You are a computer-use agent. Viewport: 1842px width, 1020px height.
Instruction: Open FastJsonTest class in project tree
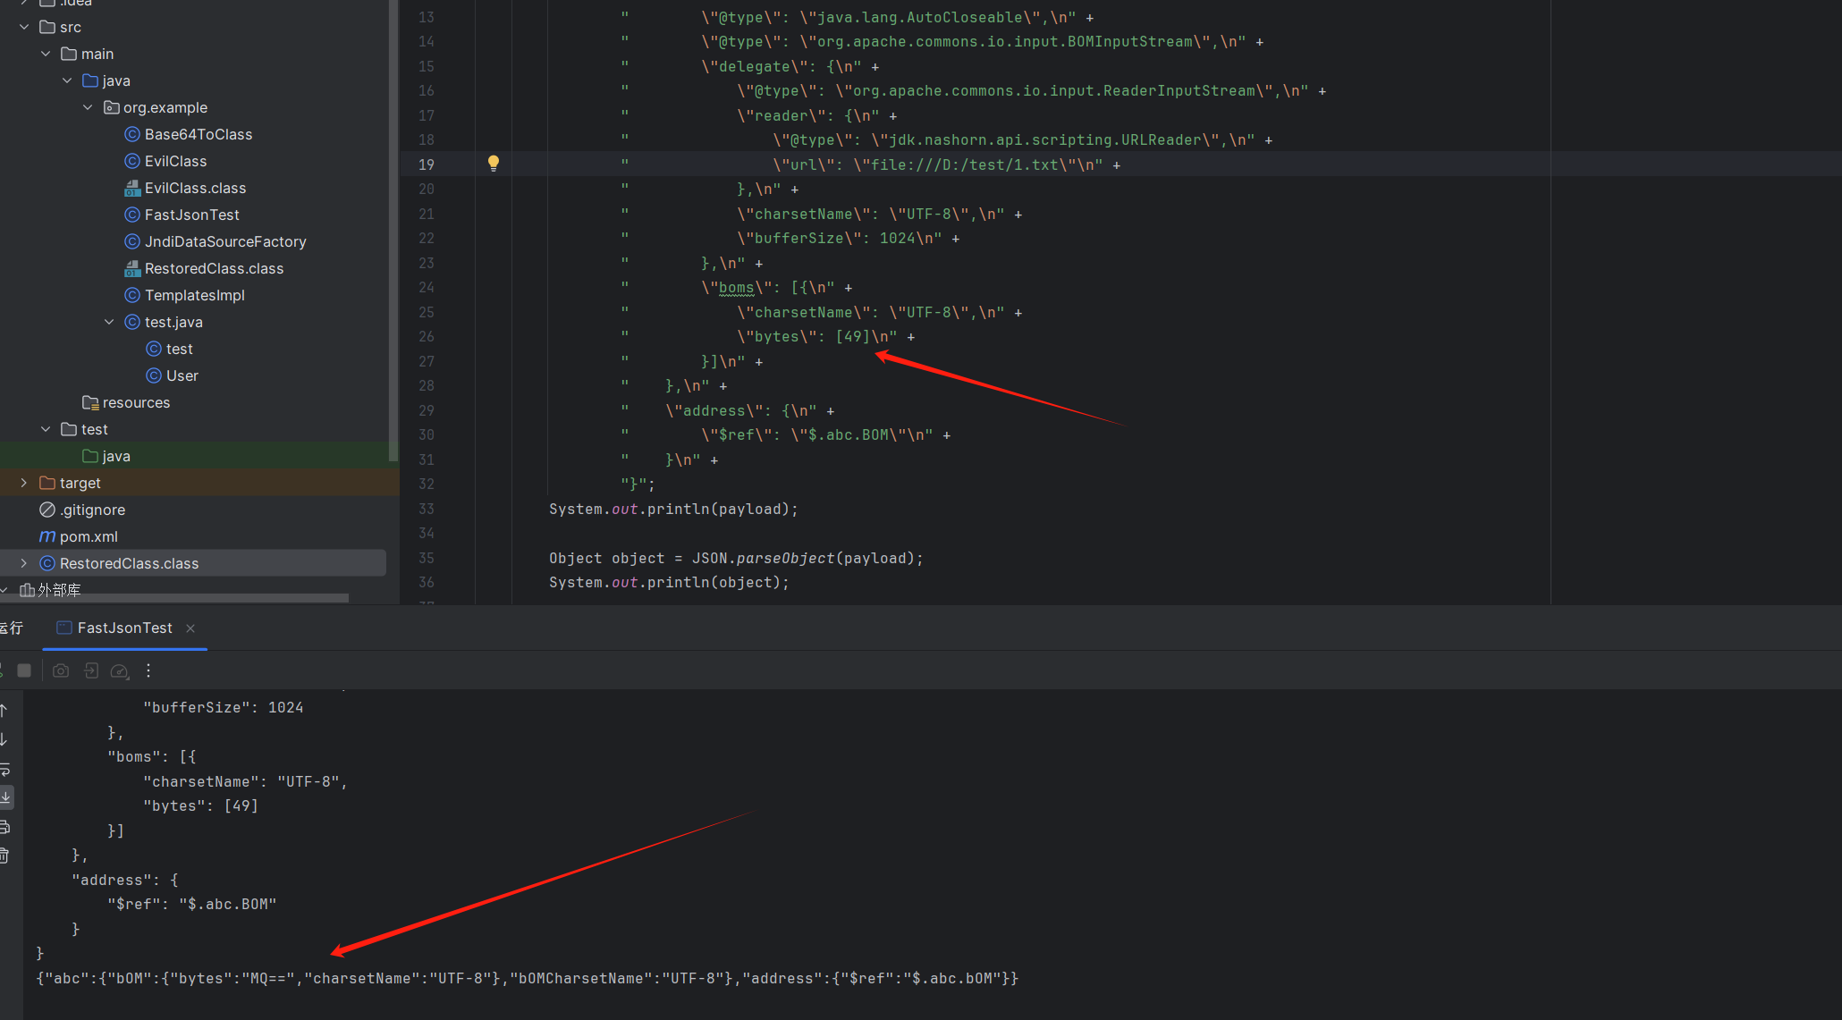point(191,215)
